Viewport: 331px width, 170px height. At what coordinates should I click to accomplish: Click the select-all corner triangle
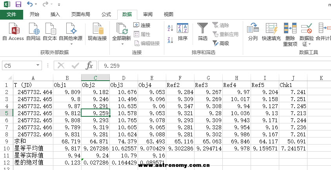(10, 78)
